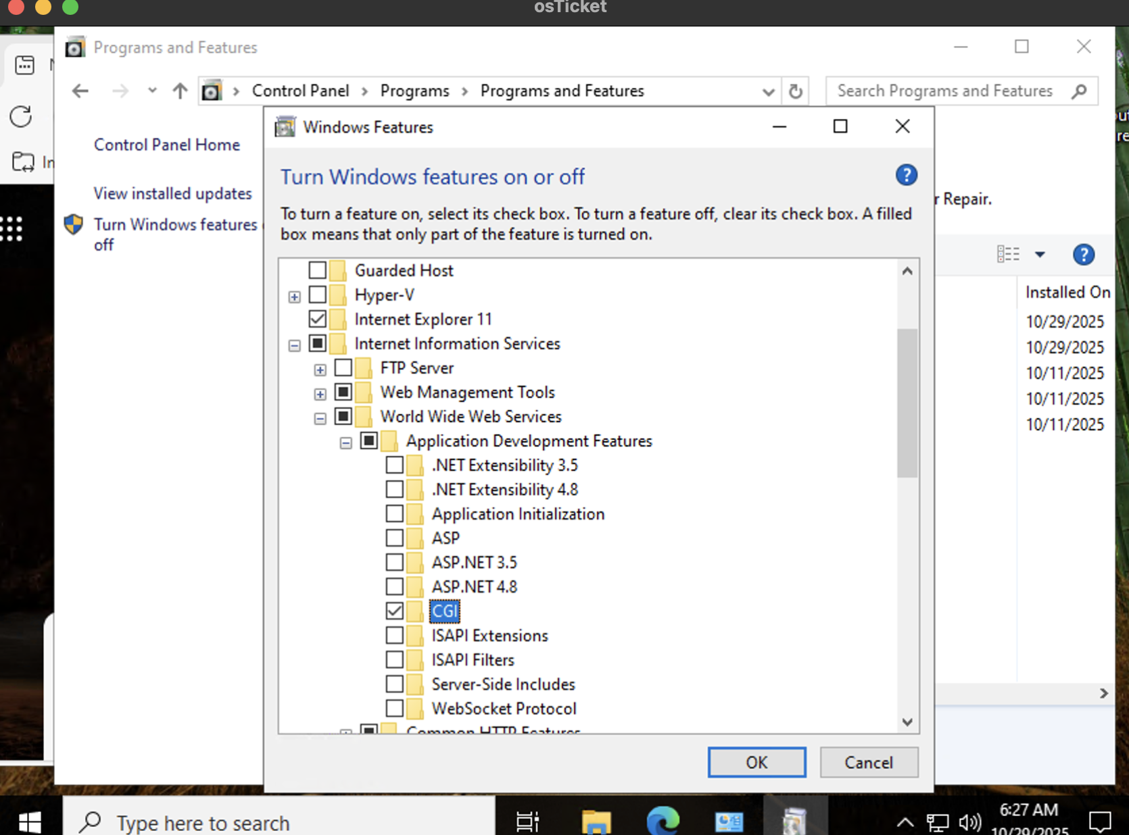Enable the WebSocket Protocol checkbox

click(x=394, y=708)
